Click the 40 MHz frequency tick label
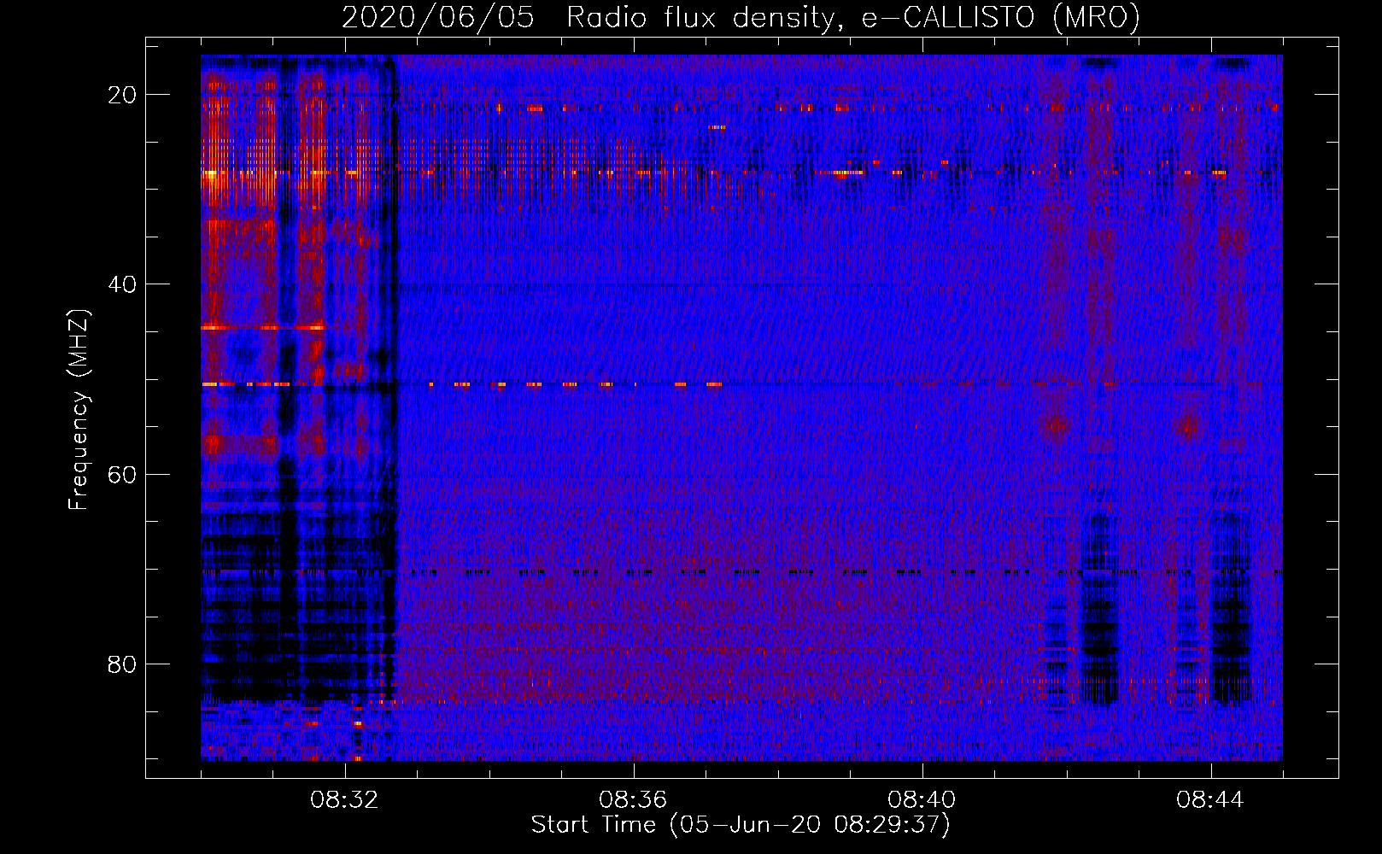The width and height of the screenshot is (1382, 854). [x=122, y=284]
